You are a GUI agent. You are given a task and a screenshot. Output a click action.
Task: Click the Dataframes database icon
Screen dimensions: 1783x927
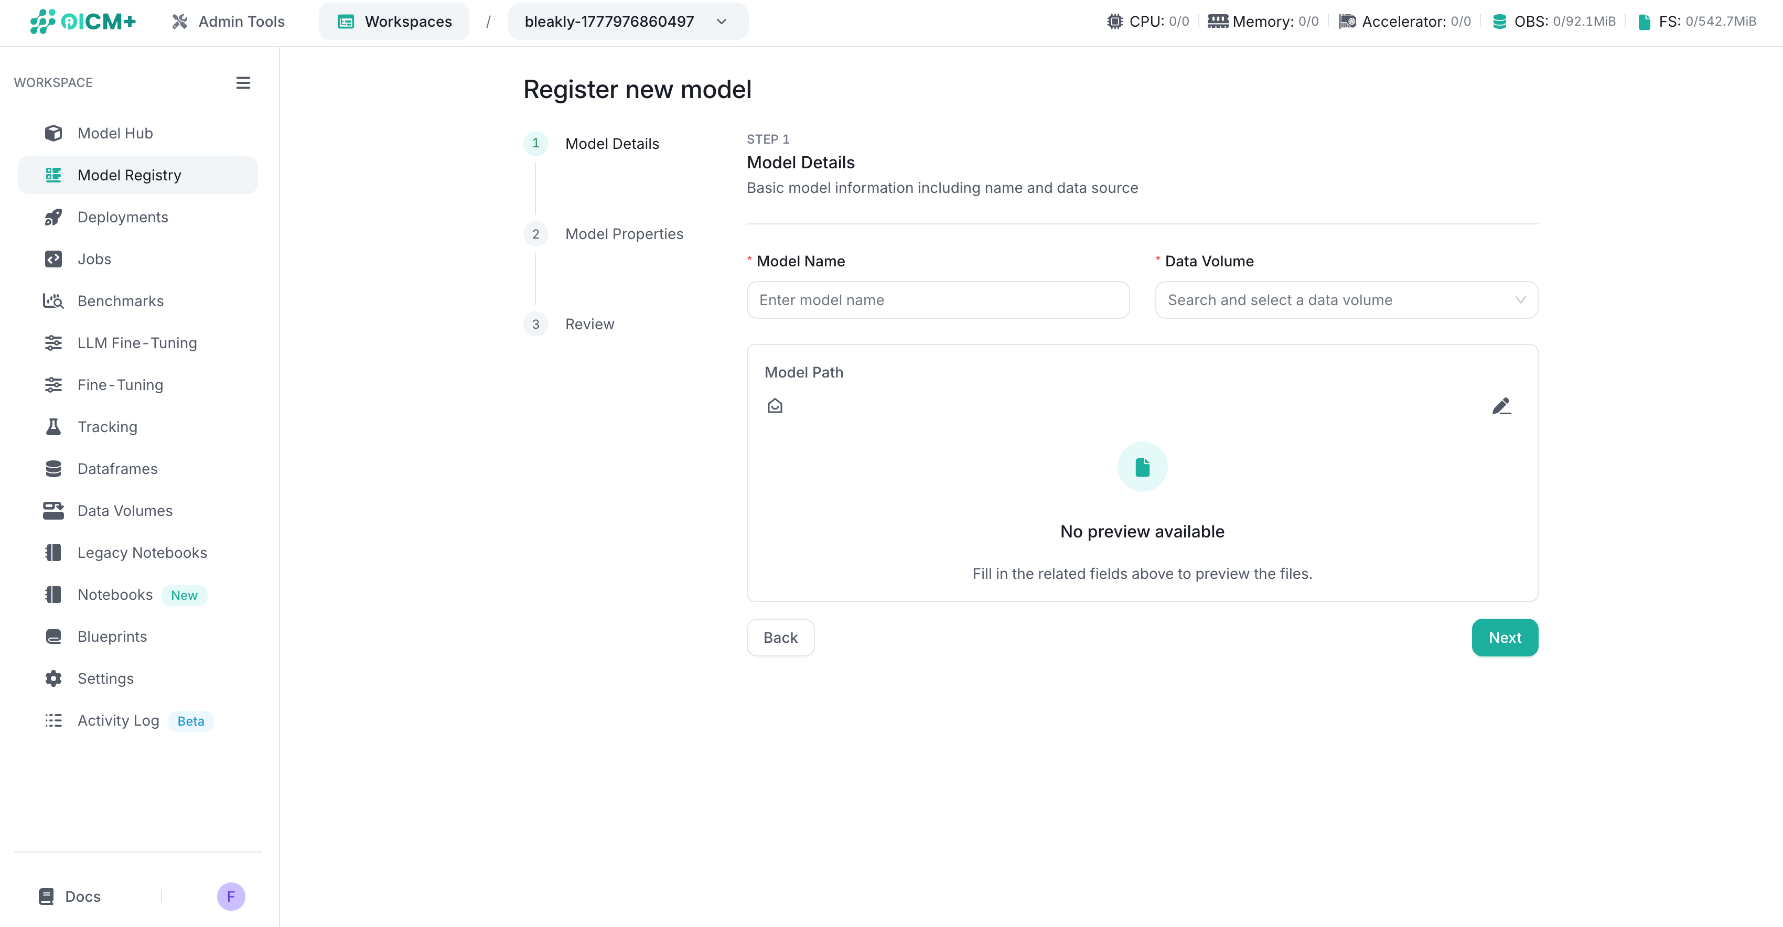click(53, 469)
